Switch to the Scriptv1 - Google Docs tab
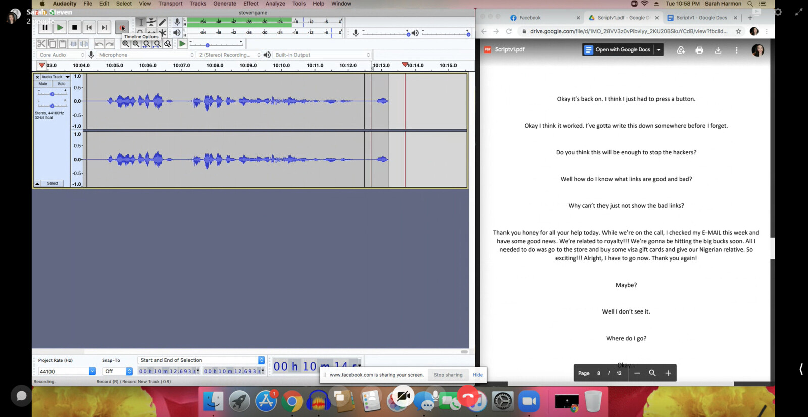The width and height of the screenshot is (808, 417). coord(701,18)
